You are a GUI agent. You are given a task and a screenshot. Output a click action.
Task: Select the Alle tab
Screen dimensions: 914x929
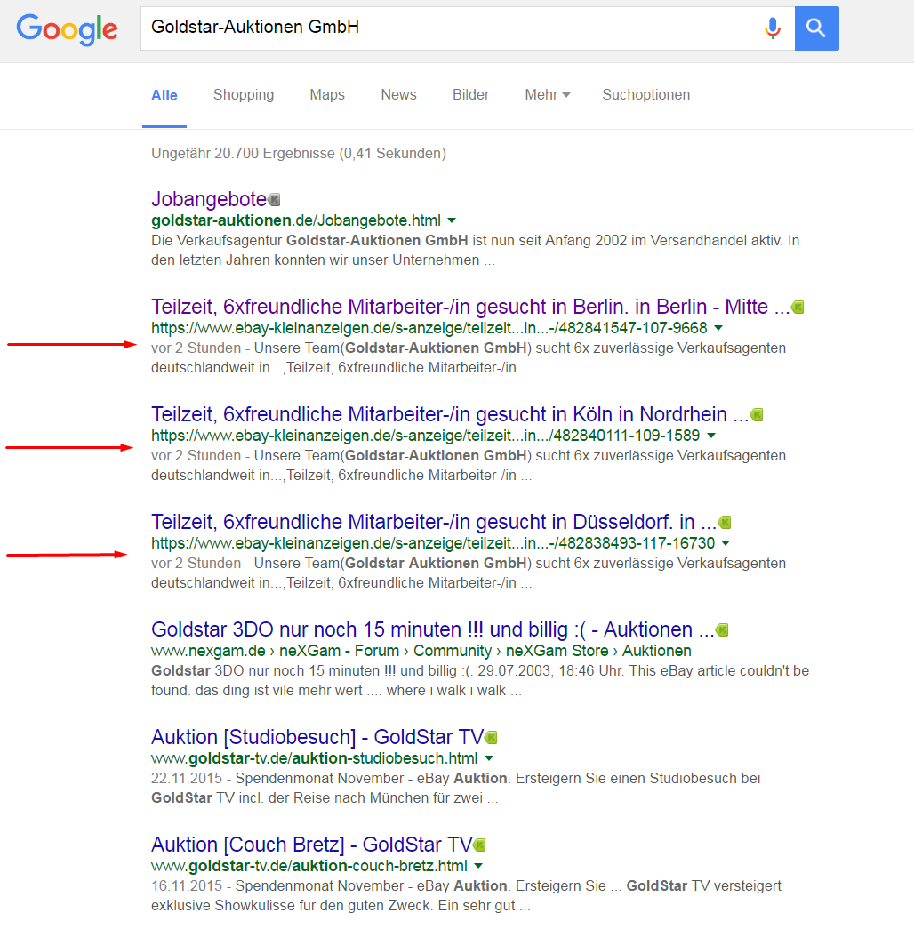click(x=164, y=95)
